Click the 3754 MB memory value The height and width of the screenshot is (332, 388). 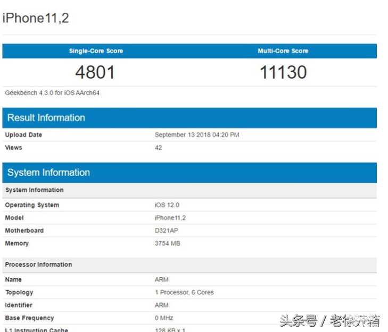pyautogui.click(x=168, y=243)
